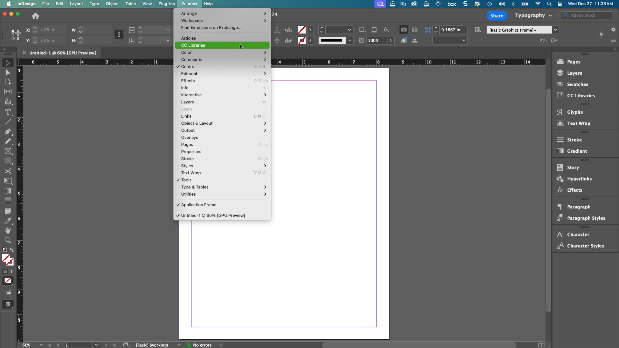Screen dimensions: 619x348
Task: Open the Basic Graphics Frame style dropdown
Action: pyautogui.click(x=555, y=30)
